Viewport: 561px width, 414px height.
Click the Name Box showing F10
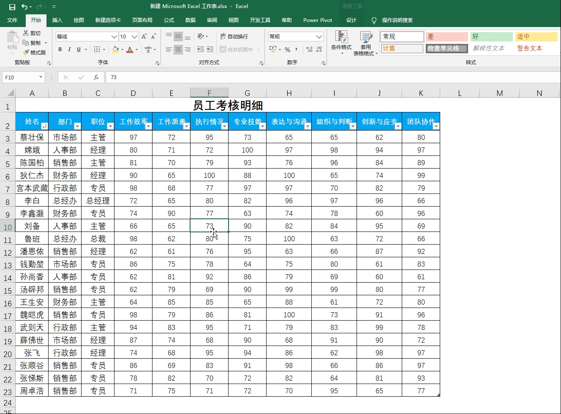[x=24, y=77]
